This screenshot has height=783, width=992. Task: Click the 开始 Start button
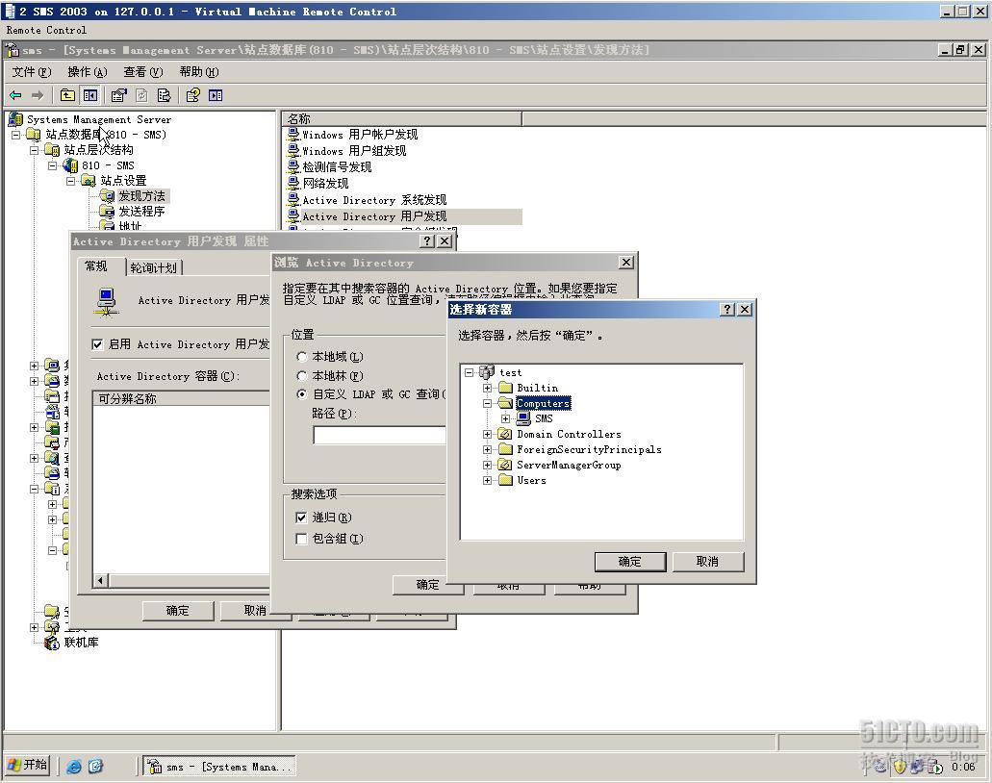coord(29,766)
